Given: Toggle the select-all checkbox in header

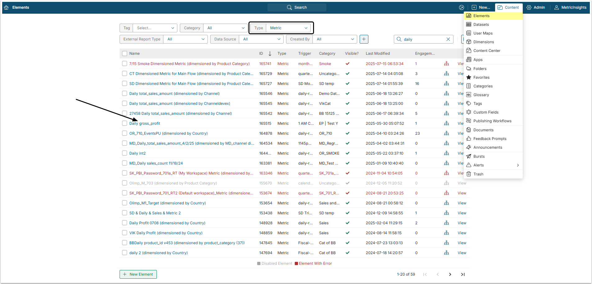Looking at the screenshot, I should 125,54.
